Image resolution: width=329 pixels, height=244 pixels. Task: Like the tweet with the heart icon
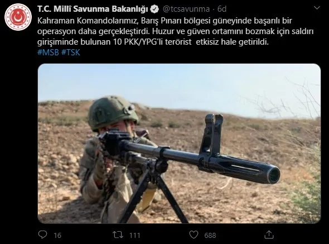click(x=193, y=235)
